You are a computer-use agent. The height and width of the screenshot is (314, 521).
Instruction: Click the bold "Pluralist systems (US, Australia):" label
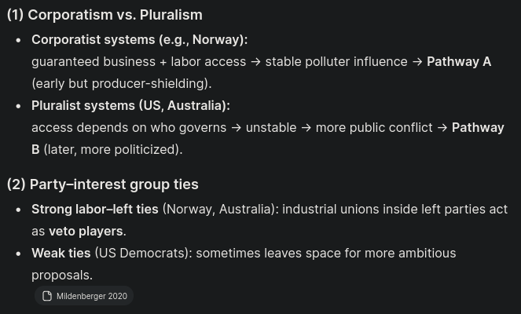tap(130, 105)
